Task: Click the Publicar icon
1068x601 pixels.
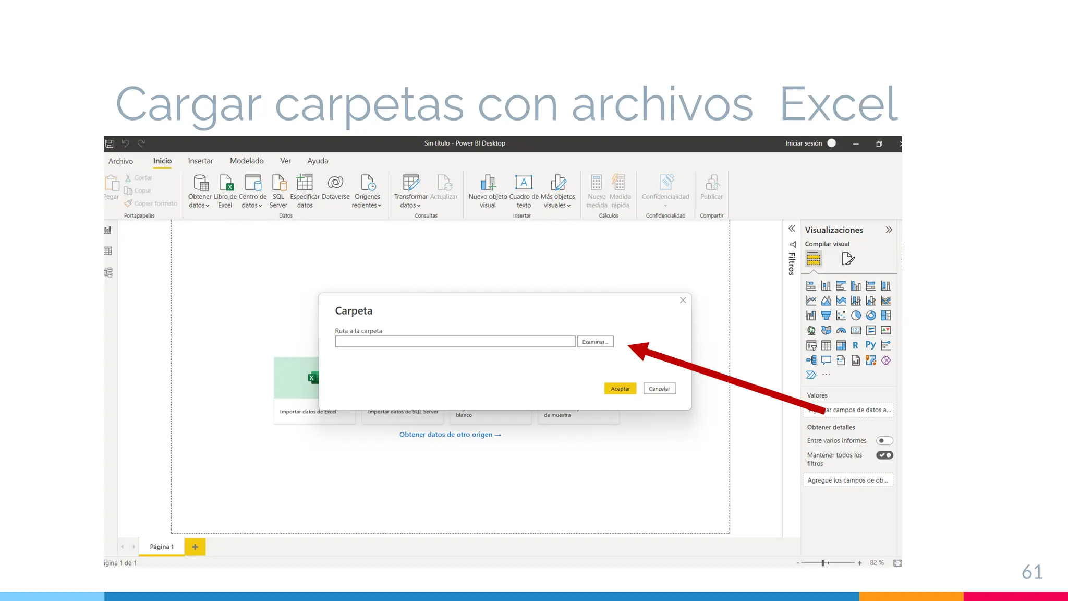Action: (711, 187)
